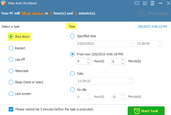The height and width of the screenshot is (115, 171).
Task: Minimize the Wise Auto Shutdown window
Action: coord(160,3)
